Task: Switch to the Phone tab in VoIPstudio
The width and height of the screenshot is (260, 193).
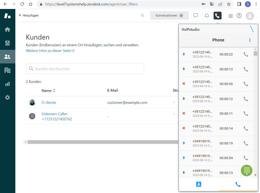Action: coord(238,184)
